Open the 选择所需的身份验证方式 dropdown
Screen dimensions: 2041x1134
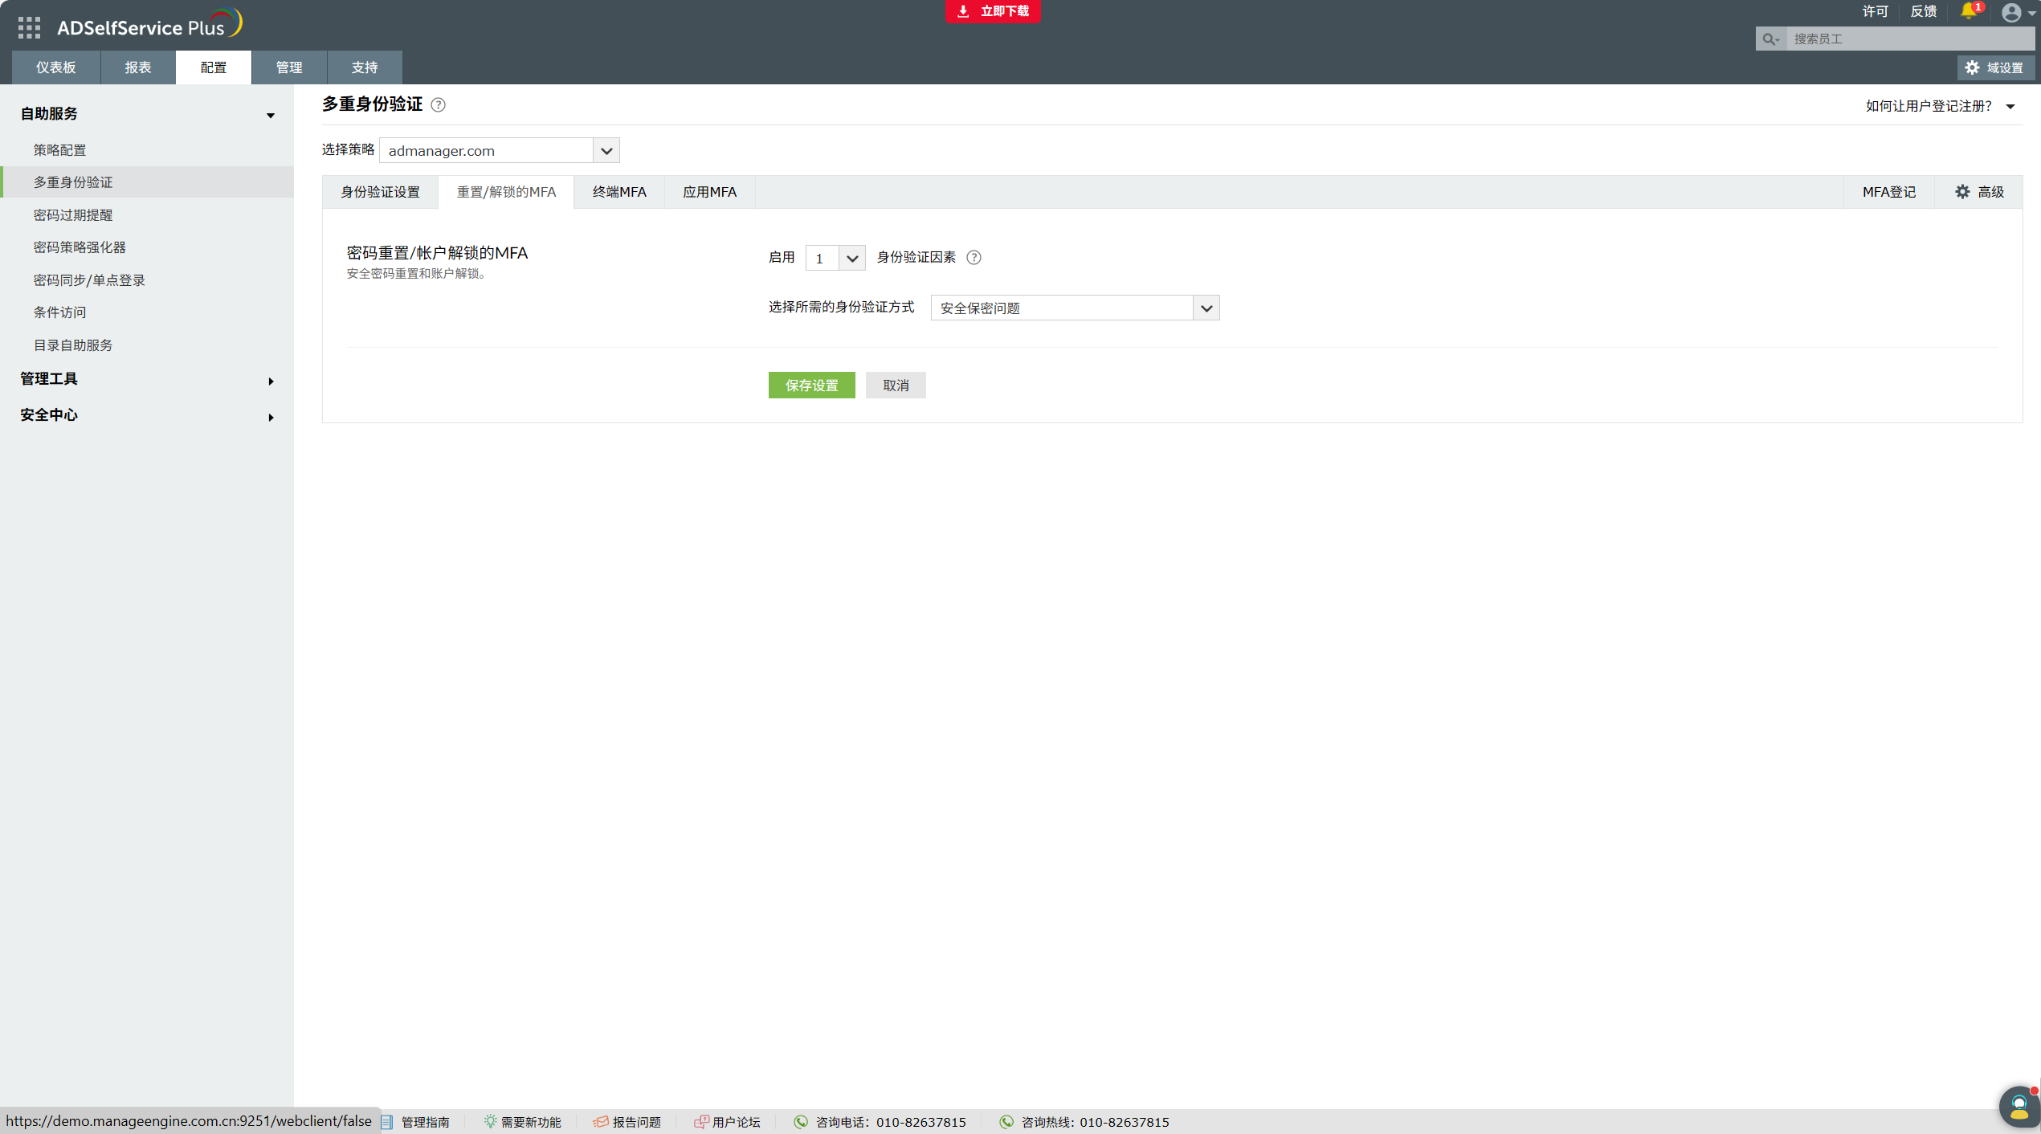[x=1206, y=308]
